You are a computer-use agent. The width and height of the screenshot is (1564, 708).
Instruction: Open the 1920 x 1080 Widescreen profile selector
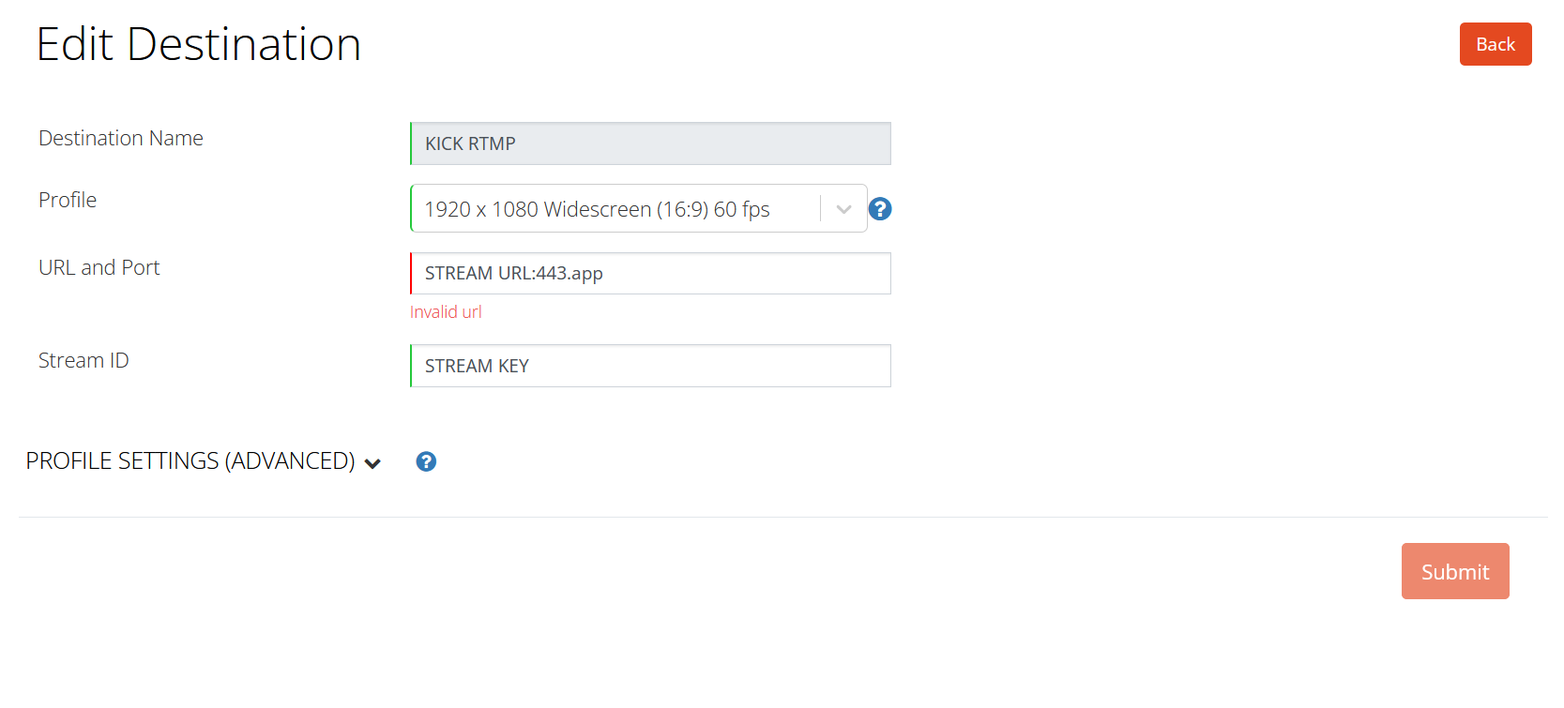click(x=639, y=208)
